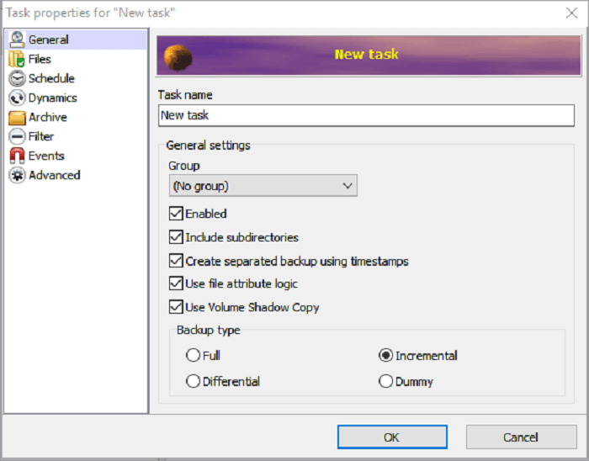Screen dimensions: 589x461
Task: Uncheck Include subdirectories
Action: (176, 237)
